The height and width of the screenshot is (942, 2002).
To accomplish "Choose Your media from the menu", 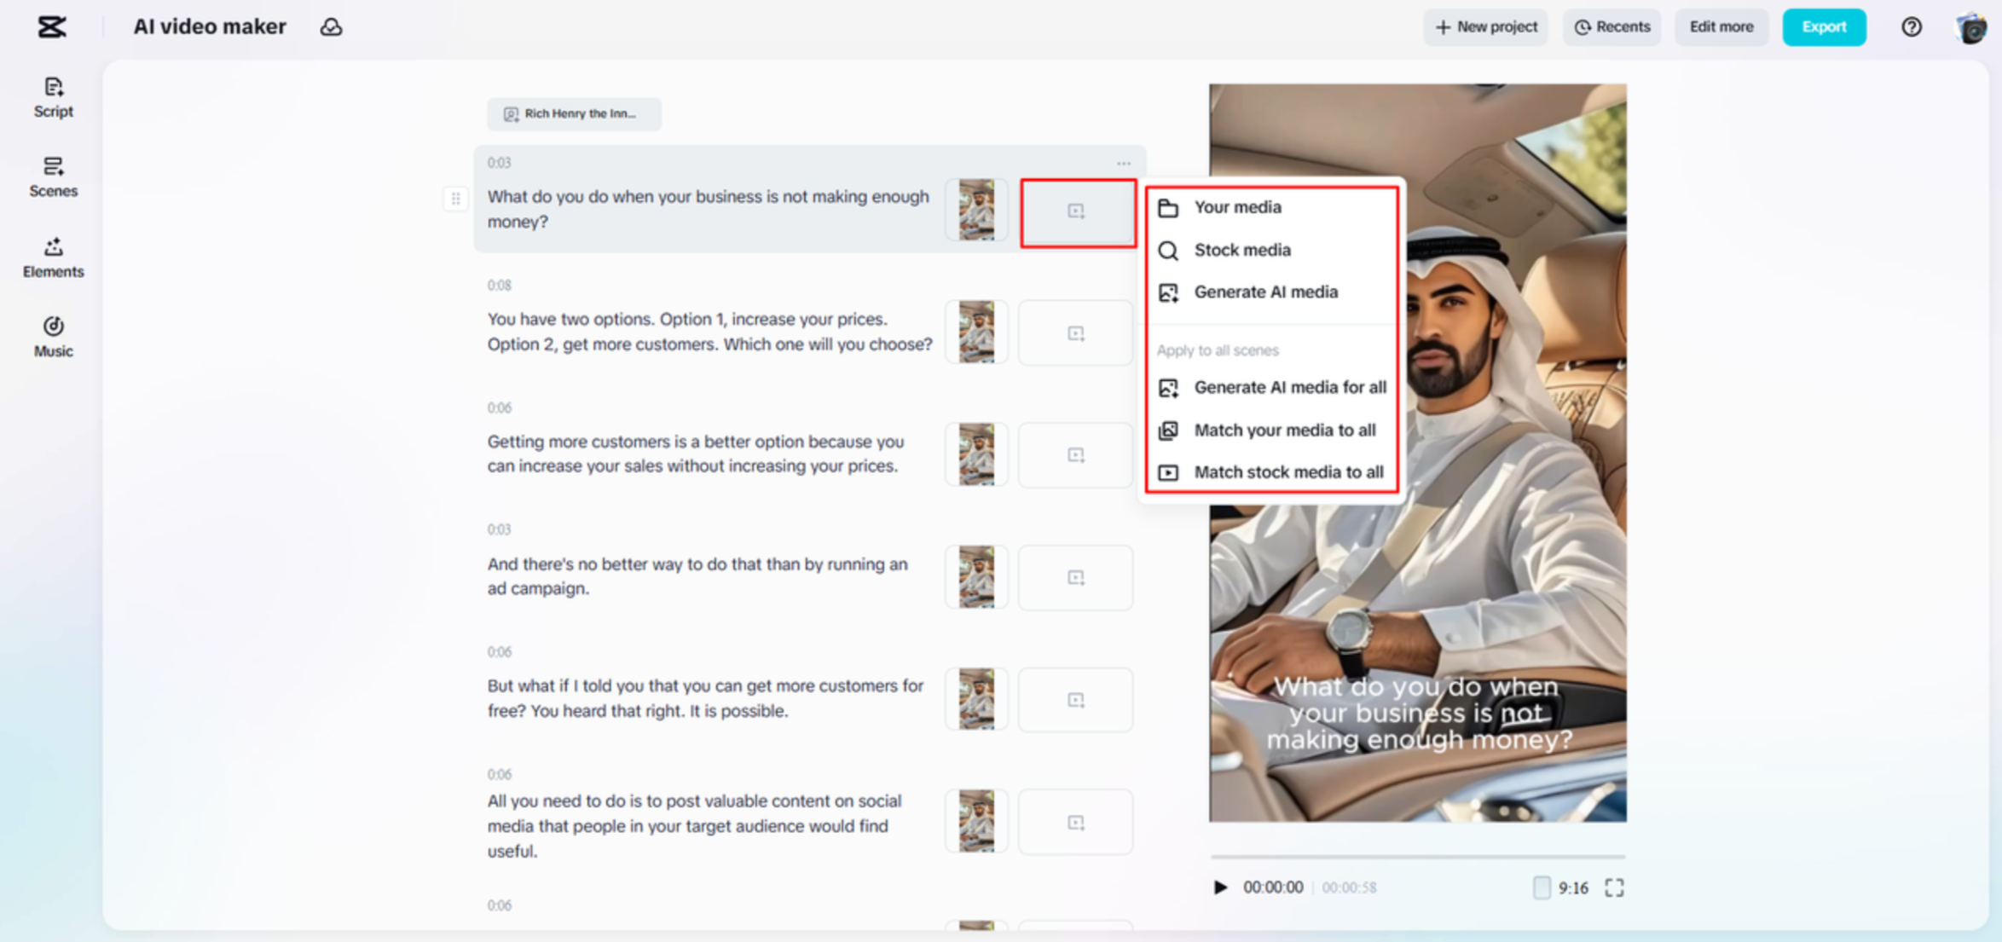I will point(1237,207).
